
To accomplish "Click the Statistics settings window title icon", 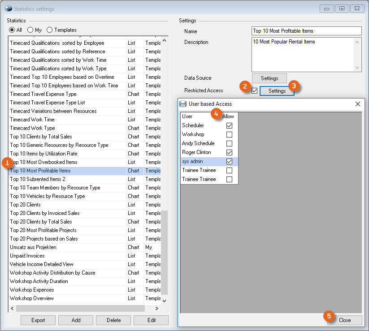I will click(9, 9).
